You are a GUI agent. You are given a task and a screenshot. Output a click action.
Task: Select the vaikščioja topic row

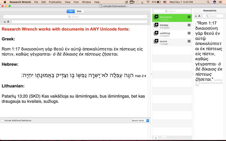172,34
